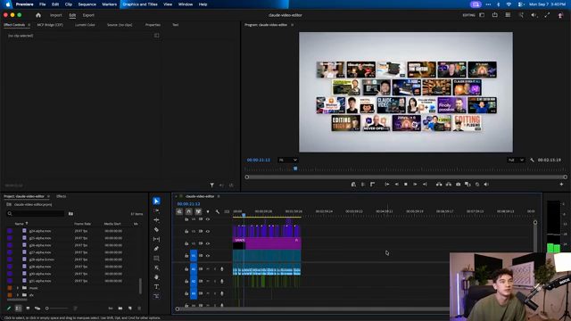Create new bin in Project panel

(x=120, y=309)
